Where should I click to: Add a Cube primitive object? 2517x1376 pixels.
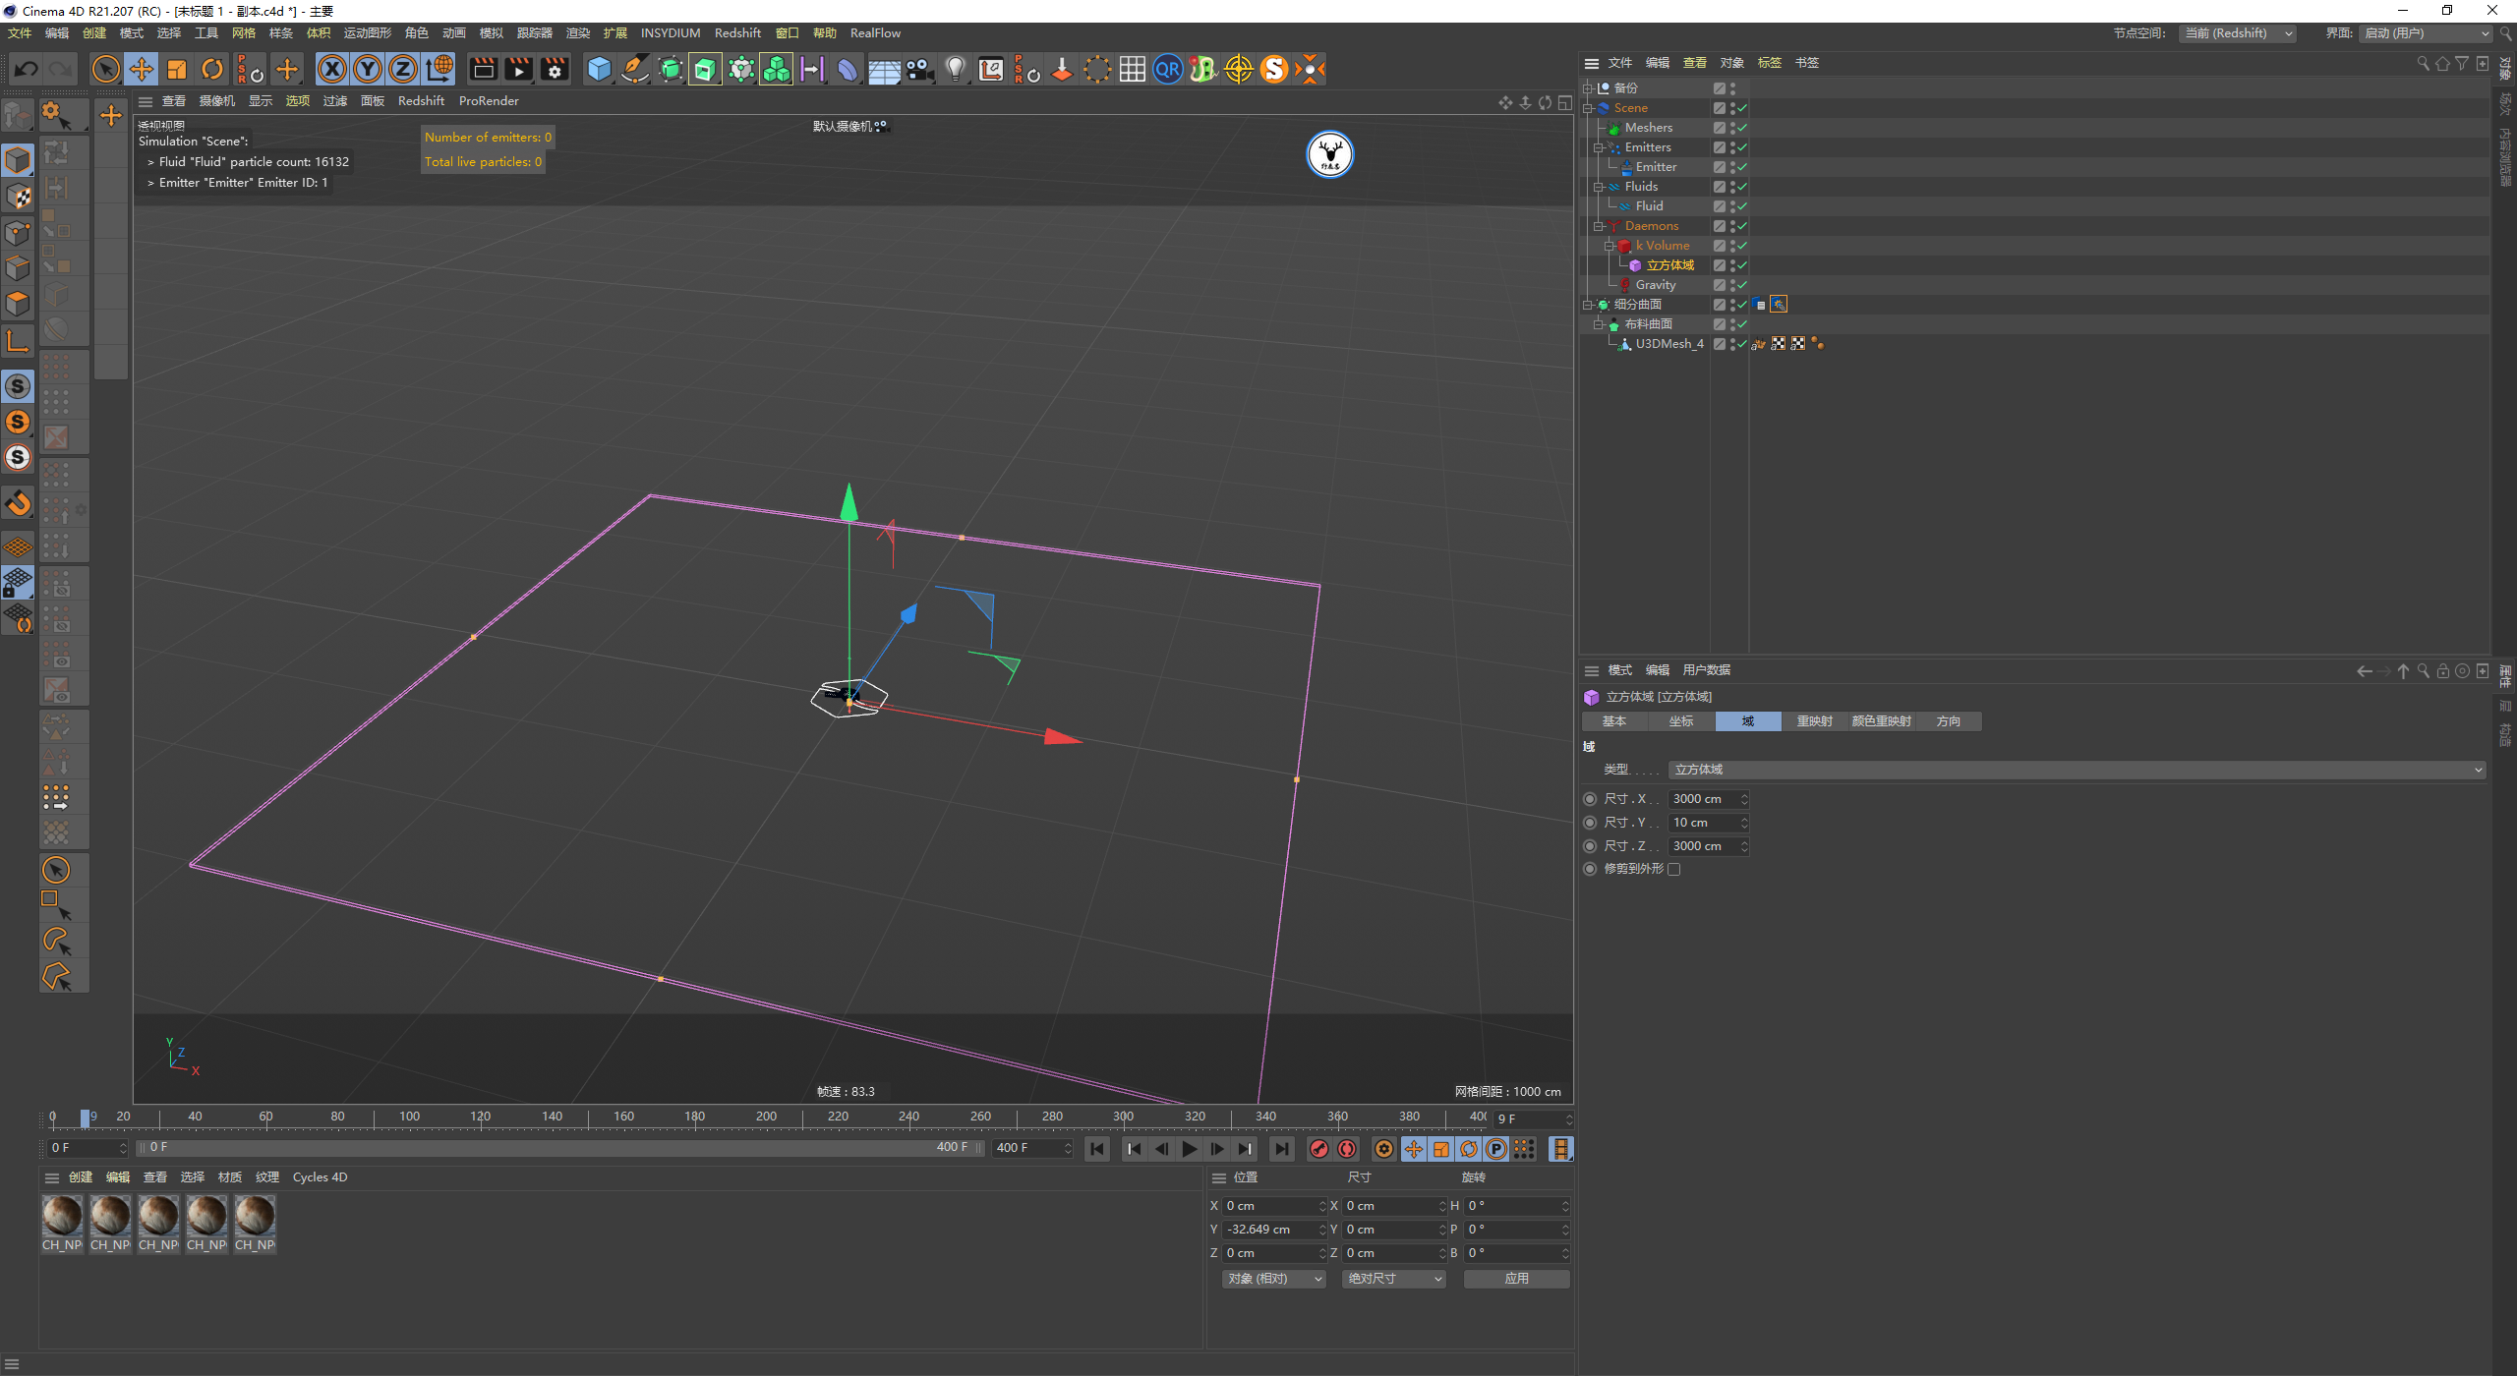coord(599,69)
